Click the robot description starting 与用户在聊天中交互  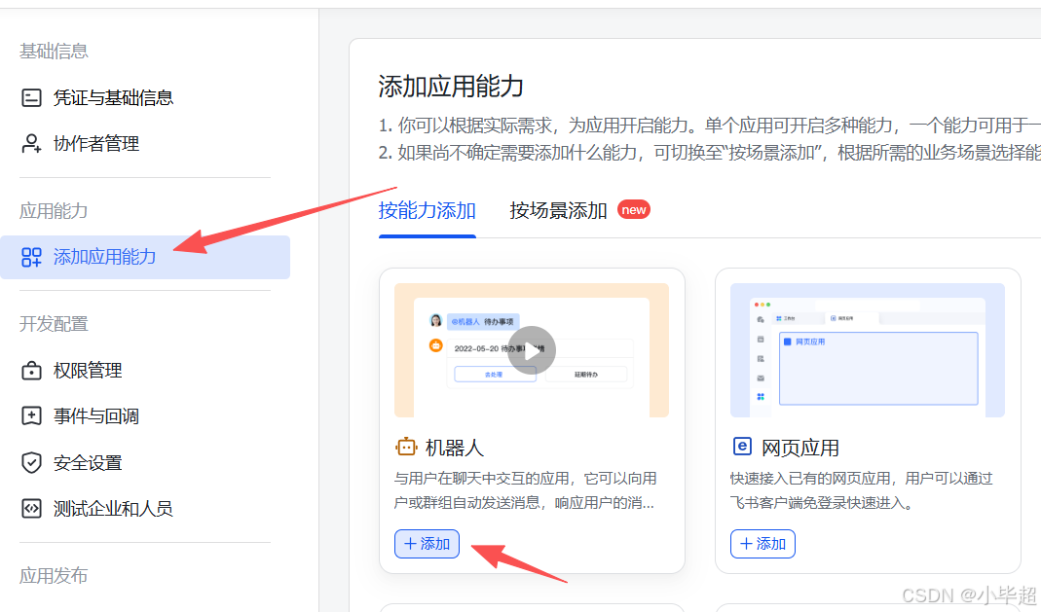(x=525, y=490)
